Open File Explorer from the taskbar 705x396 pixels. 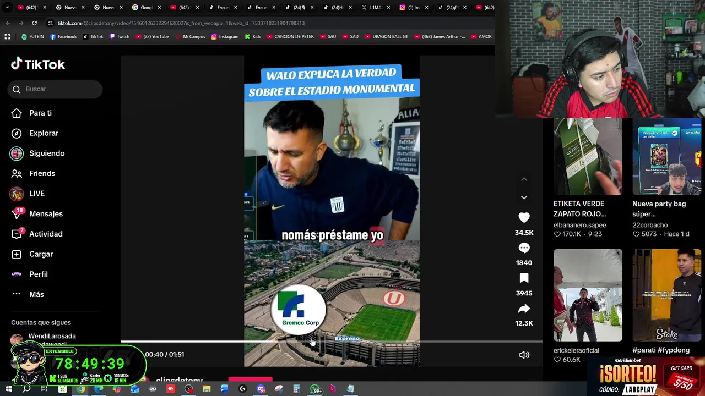pos(207,389)
